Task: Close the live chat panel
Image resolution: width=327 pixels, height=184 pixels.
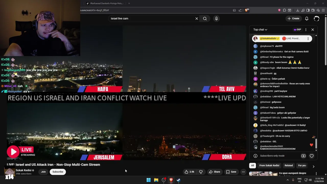Action: pos(313,30)
